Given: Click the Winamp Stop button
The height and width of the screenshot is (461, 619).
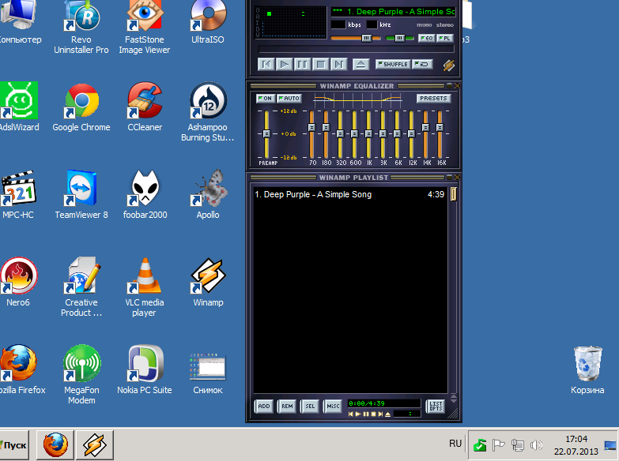Looking at the screenshot, I should coord(320,64).
